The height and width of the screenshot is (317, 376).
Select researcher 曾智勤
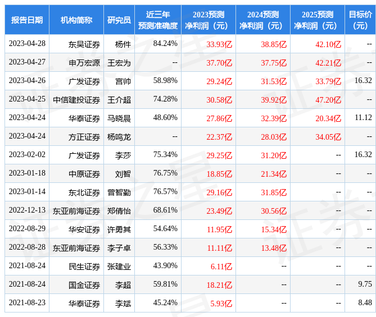pyautogui.click(x=119, y=192)
